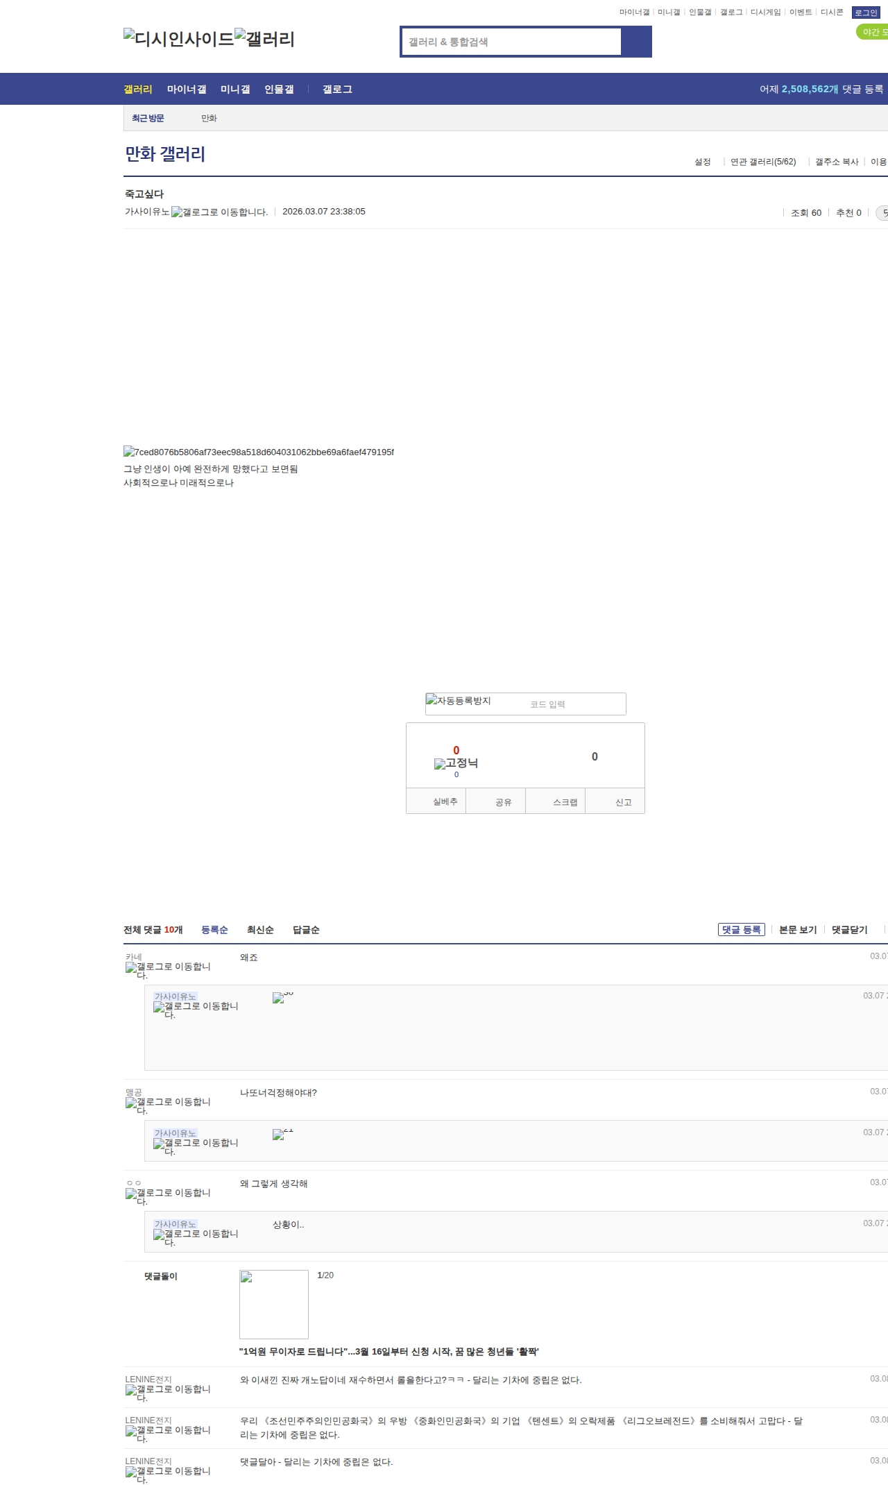Click the 신고 button
The image size is (888, 1485).
pos(615,801)
